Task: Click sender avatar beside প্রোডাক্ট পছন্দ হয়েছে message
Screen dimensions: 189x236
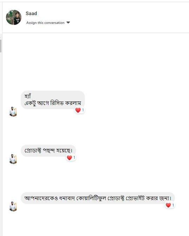Action: point(13,159)
